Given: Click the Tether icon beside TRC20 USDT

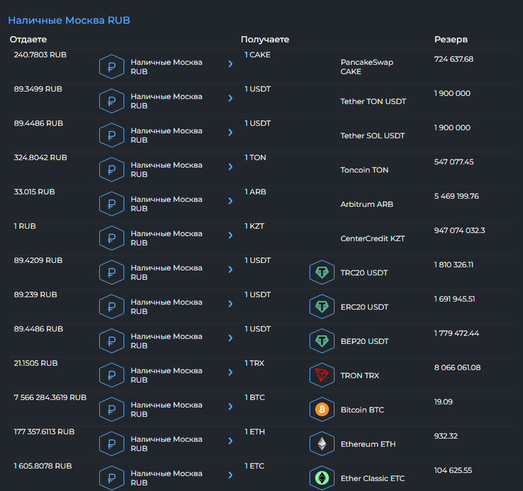Looking at the screenshot, I should 322,272.
